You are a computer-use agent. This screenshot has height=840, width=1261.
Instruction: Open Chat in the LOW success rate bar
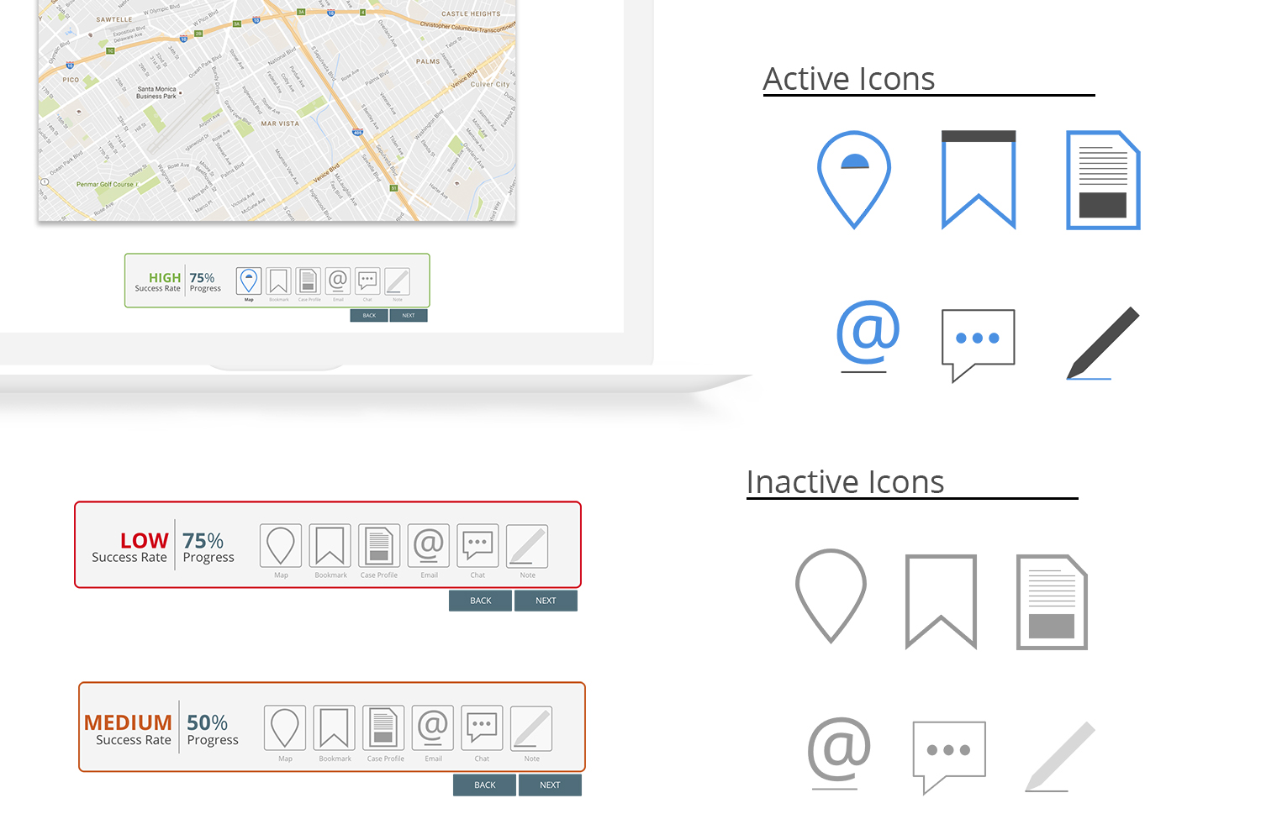click(x=477, y=546)
